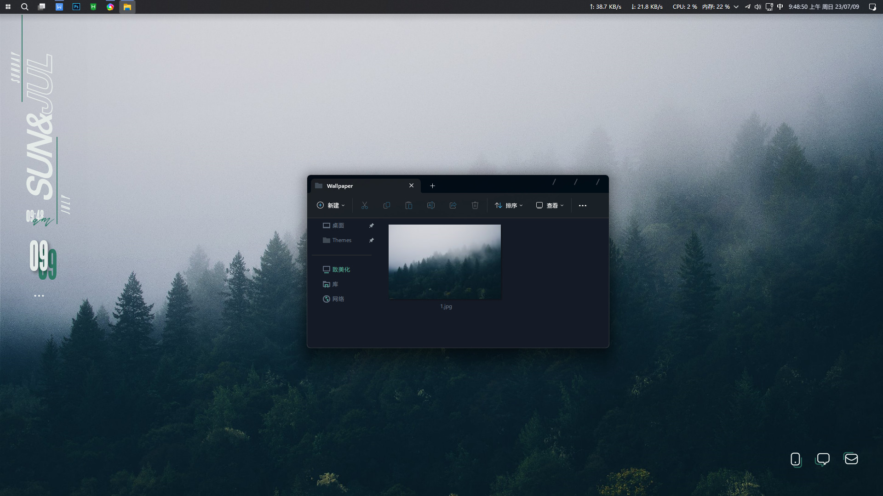Screen dimensions: 883x496
Task: Click the Rename icon in toolbar
Action: [431, 205]
